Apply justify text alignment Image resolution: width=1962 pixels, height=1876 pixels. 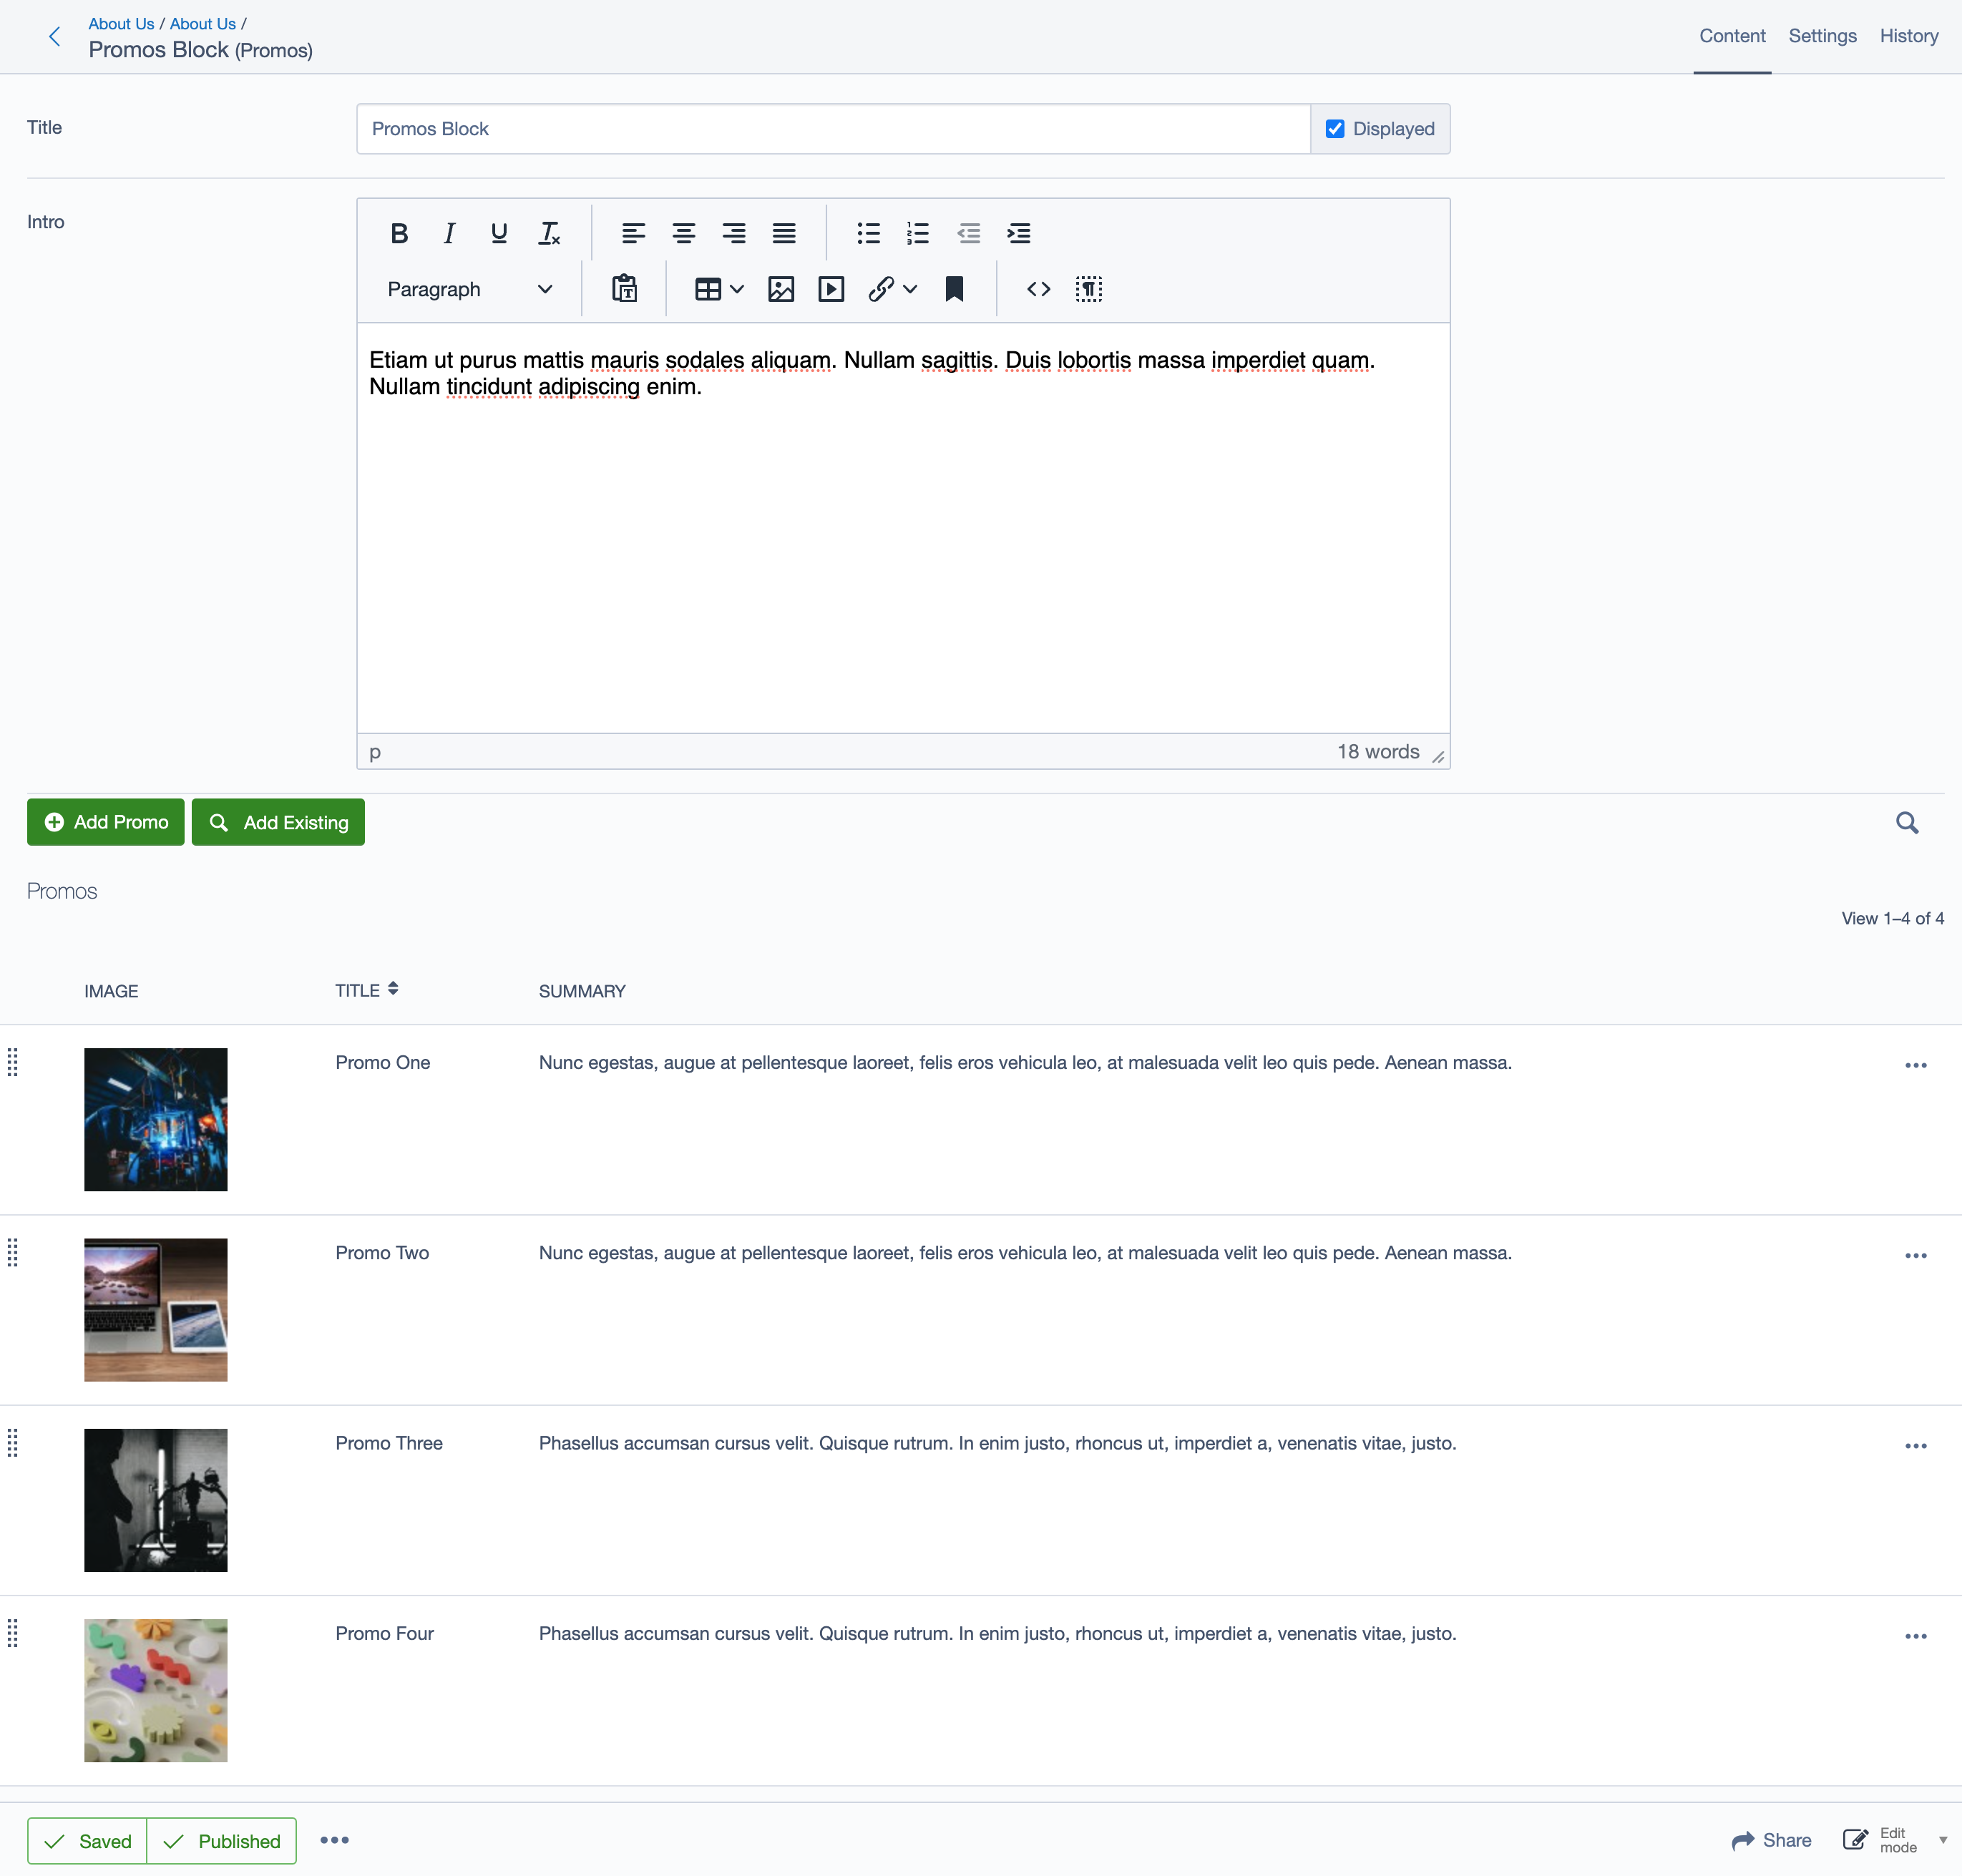[784, 233]
